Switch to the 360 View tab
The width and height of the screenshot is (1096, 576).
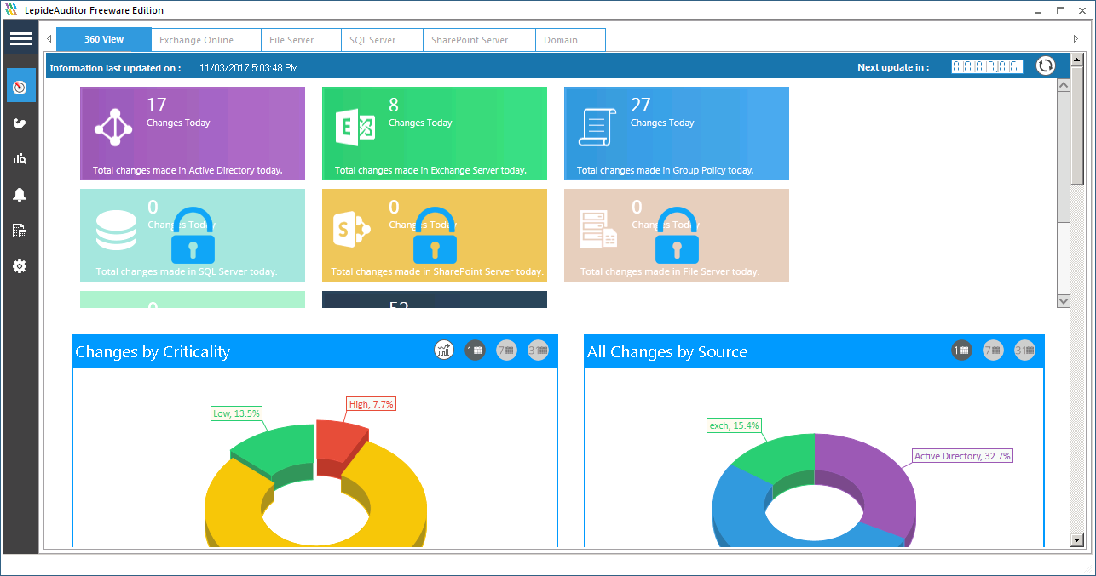pos(104,39)
